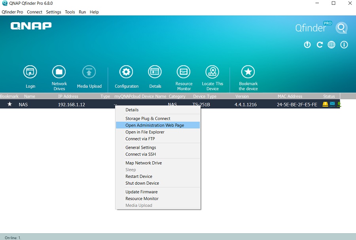The image size is (356, 240).
Task: Minimize the Qfinder Pro window
Action: pos(317,3)
